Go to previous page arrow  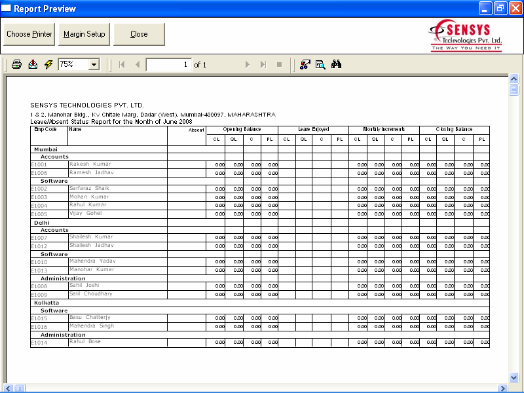138,64
